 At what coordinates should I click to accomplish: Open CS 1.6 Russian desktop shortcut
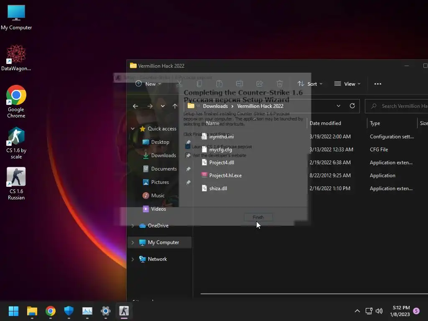tap(16, 183)
